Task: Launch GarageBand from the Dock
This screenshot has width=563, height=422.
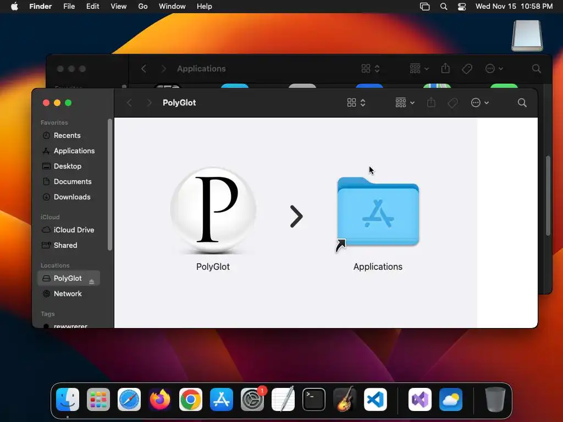Action: pos(345,399)
